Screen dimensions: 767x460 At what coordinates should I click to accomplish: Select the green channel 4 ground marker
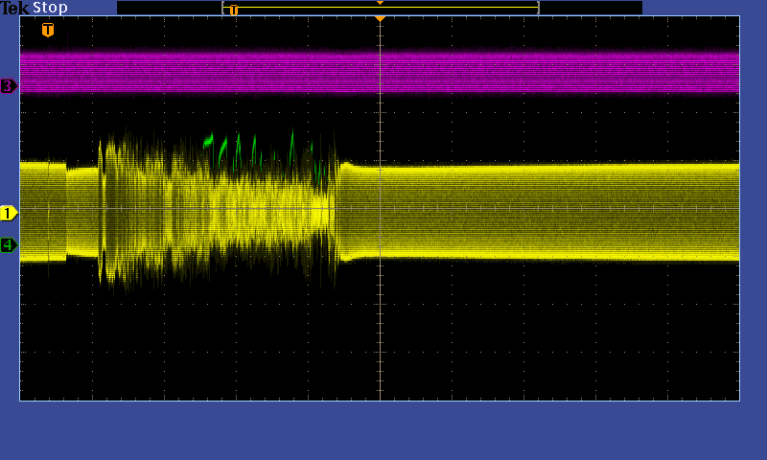pyautogui.click(x=9, y=245)
